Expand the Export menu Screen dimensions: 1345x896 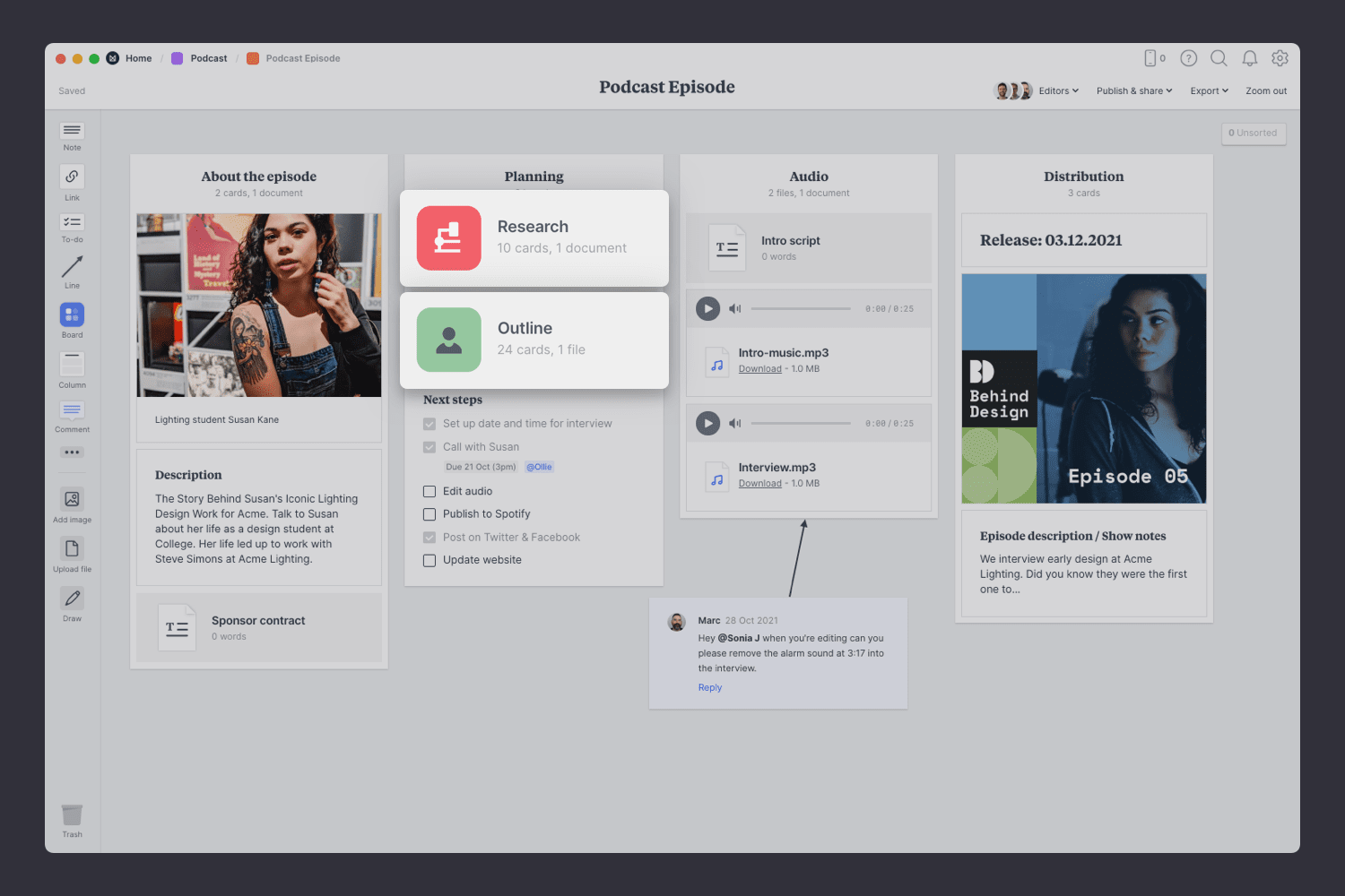tap(1209, 90)
